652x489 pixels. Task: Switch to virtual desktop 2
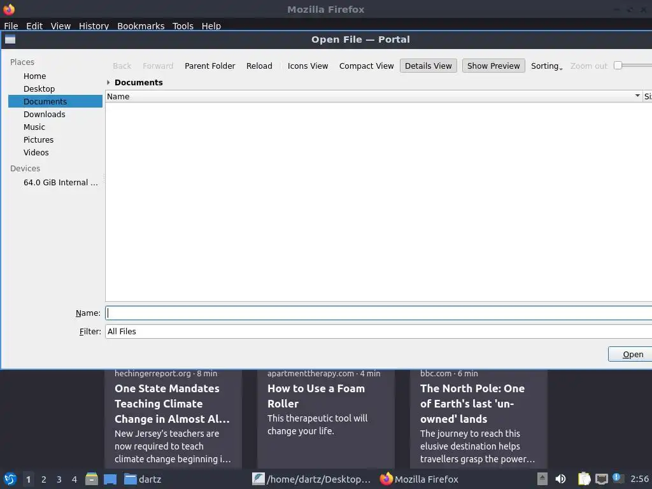click(44, 479)
